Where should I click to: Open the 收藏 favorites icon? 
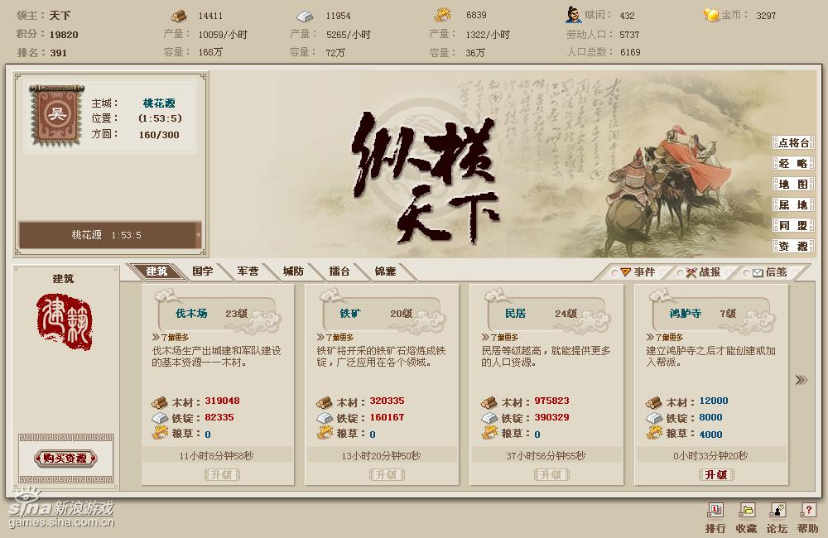point(746,510)
